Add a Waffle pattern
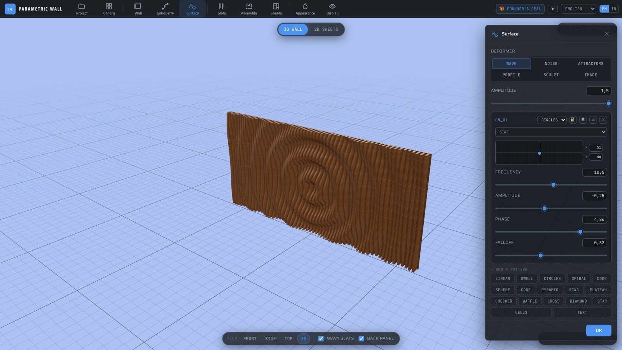Screen dimensions: 622x350 click(529, 301)
